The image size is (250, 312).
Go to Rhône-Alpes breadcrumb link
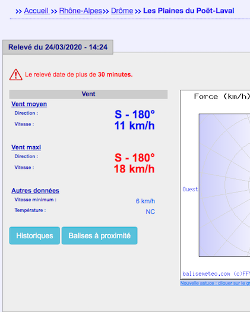(x=81, y=11)
